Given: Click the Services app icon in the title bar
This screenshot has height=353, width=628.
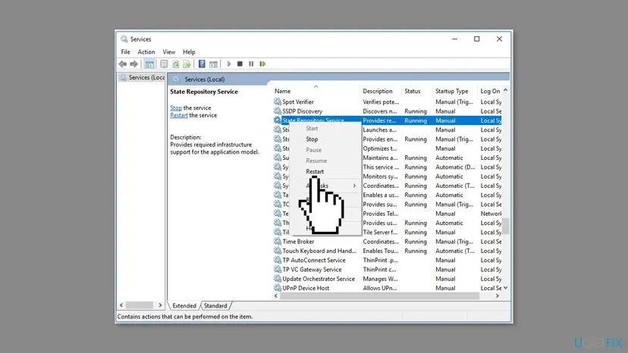Looking at the screenshot, I should [x=124, y=39].
